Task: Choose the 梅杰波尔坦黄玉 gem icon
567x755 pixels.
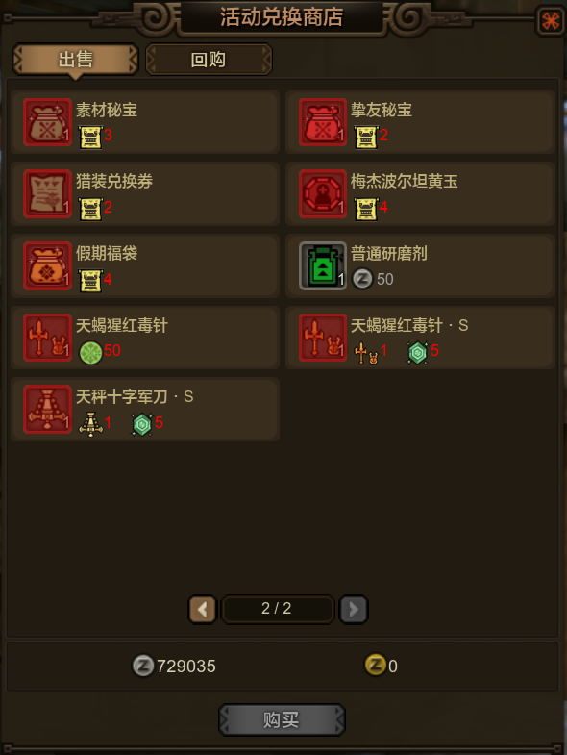Action: [x=323, y=193]
